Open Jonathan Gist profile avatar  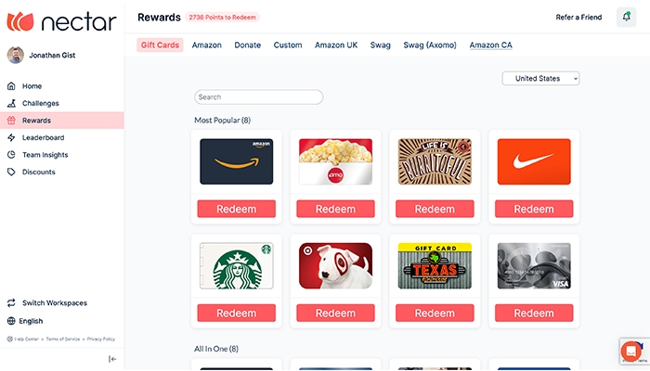pos(16,55)
